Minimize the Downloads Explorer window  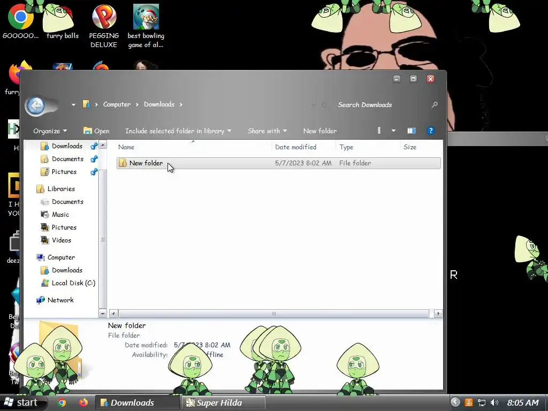click(x=397, y=79)
